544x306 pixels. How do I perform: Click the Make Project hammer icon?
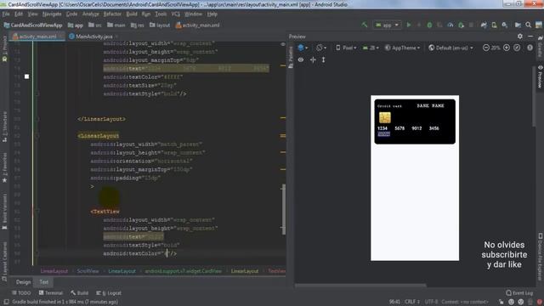[365, 25]
